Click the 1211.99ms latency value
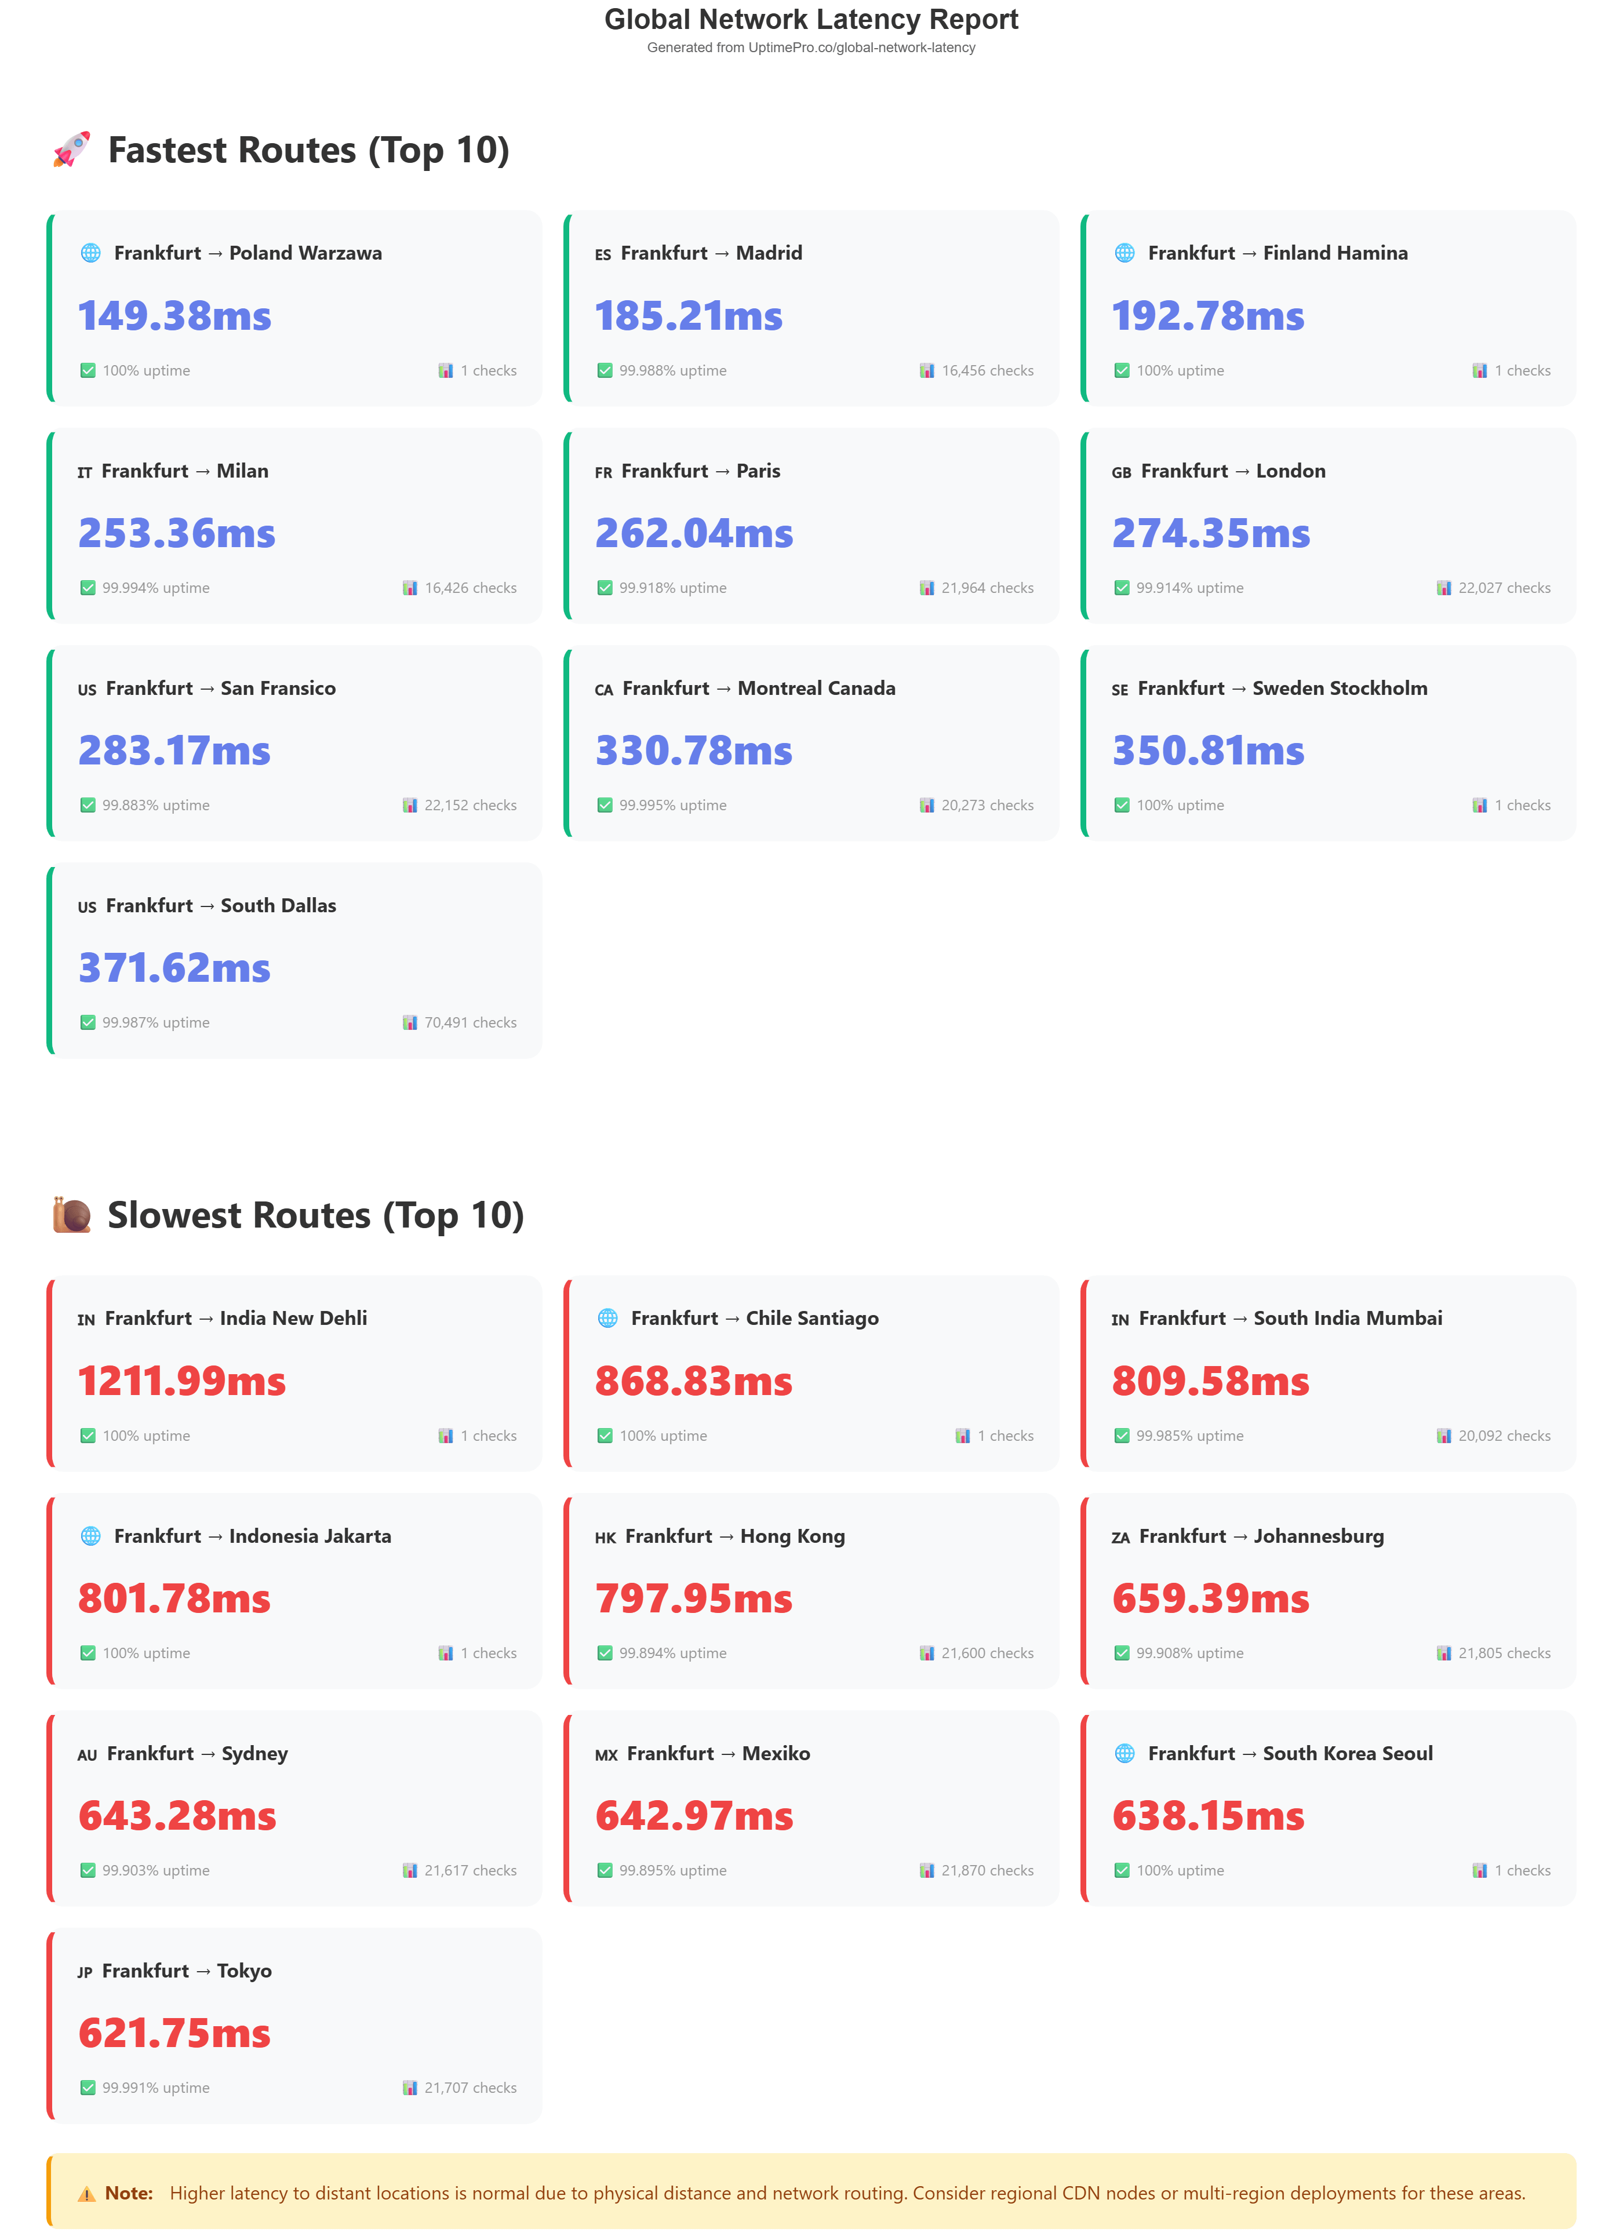 pyautogui.click(x=181, y=1381)
